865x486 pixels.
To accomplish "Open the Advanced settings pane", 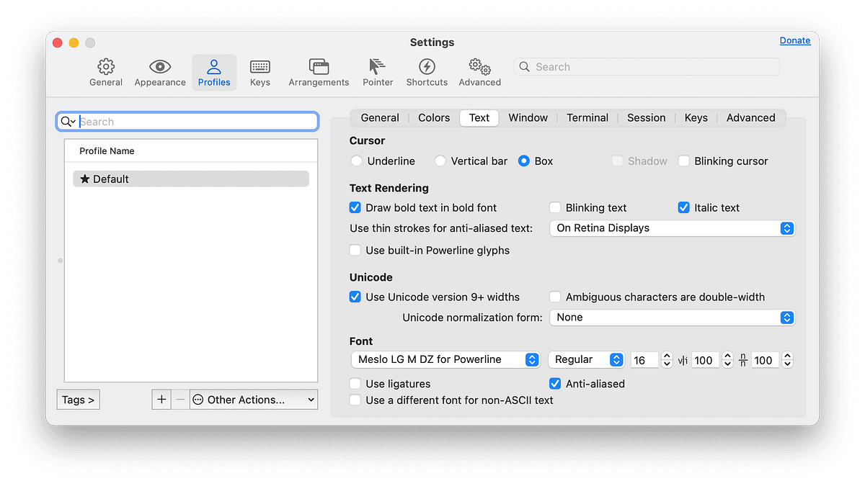I will tap(479, 72).
